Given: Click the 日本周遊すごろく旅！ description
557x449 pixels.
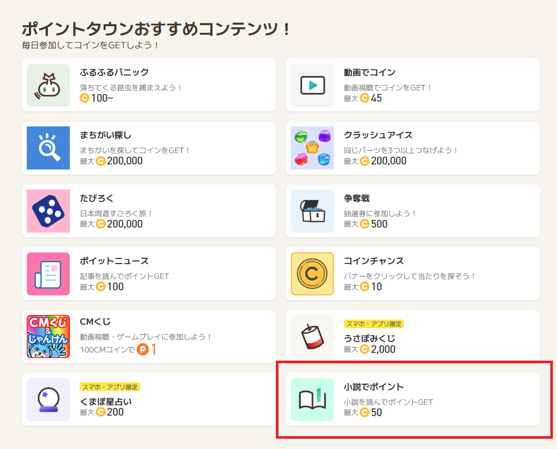Looking at the screenshot, I should pyautogui.click(x=116, y=214).
